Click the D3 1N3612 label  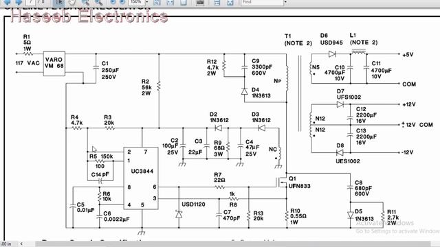[x=261, y=117]
